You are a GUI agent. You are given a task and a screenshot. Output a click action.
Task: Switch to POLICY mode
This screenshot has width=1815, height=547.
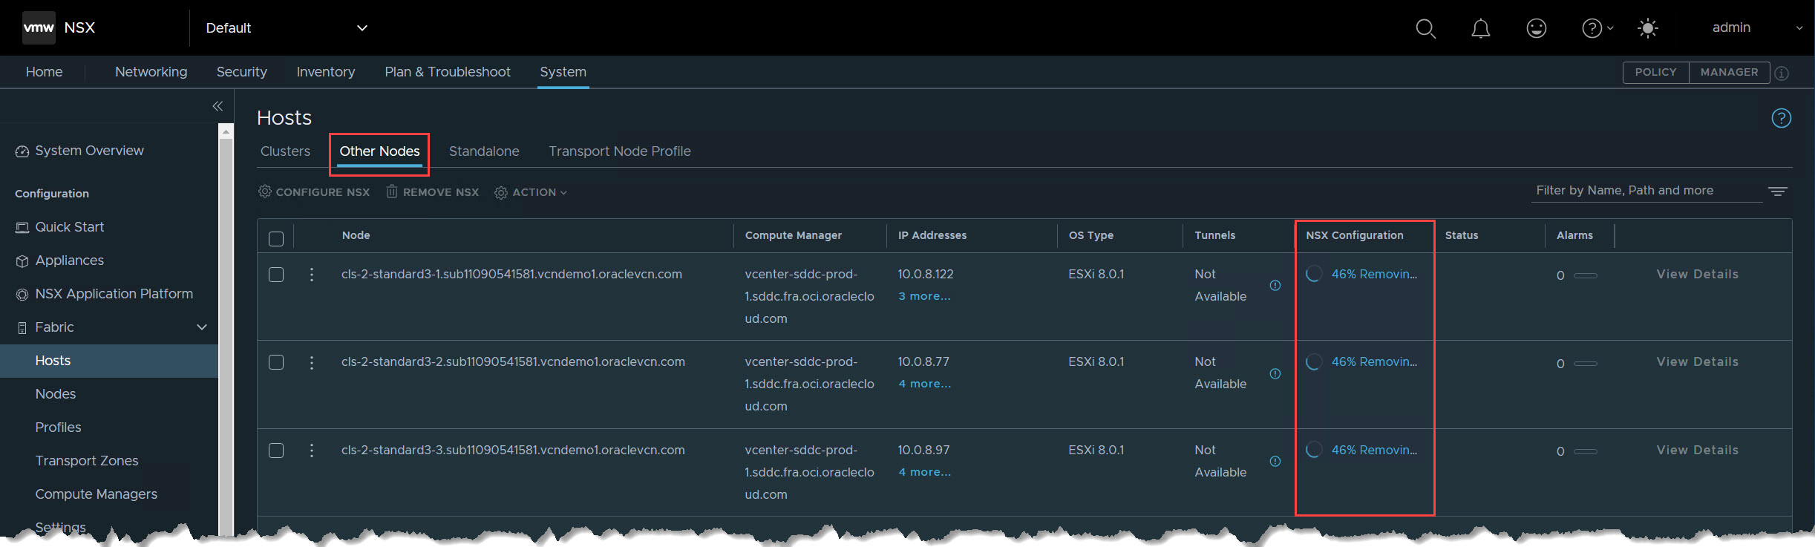click(1655, 73)
